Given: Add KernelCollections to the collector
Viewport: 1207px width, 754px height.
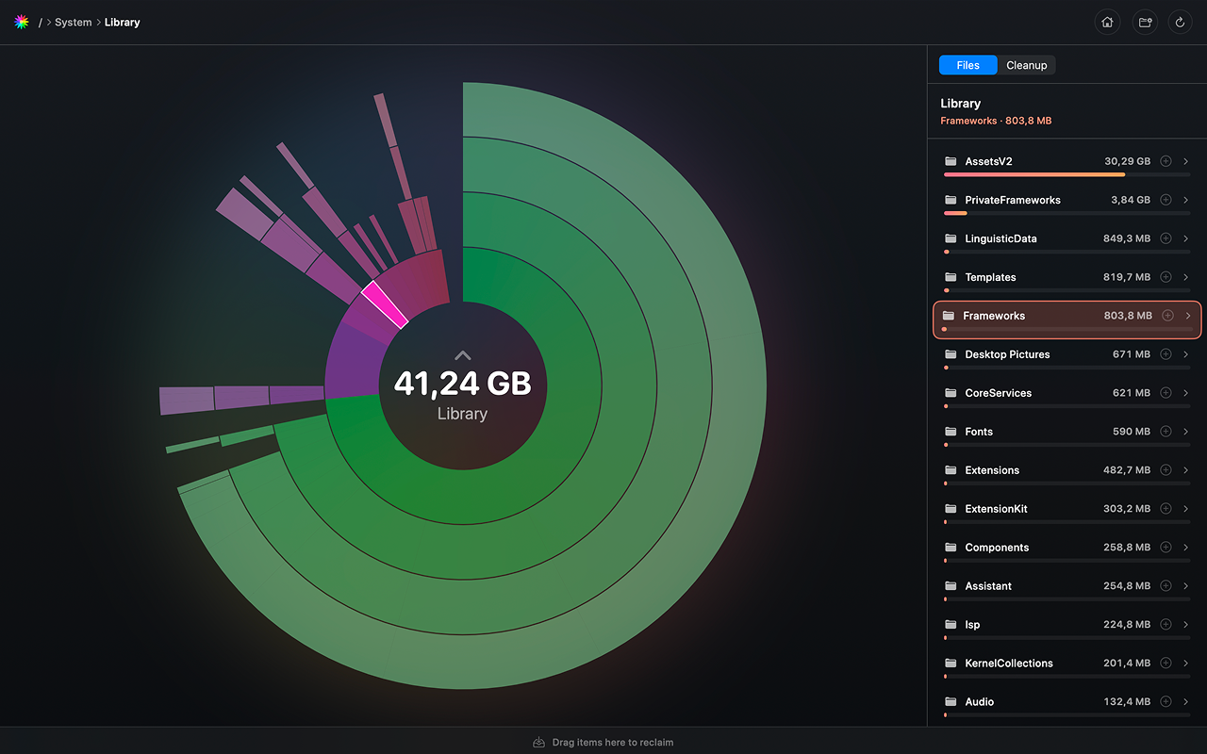Looking at the screenshot, I should click(x=1166, y=664).
